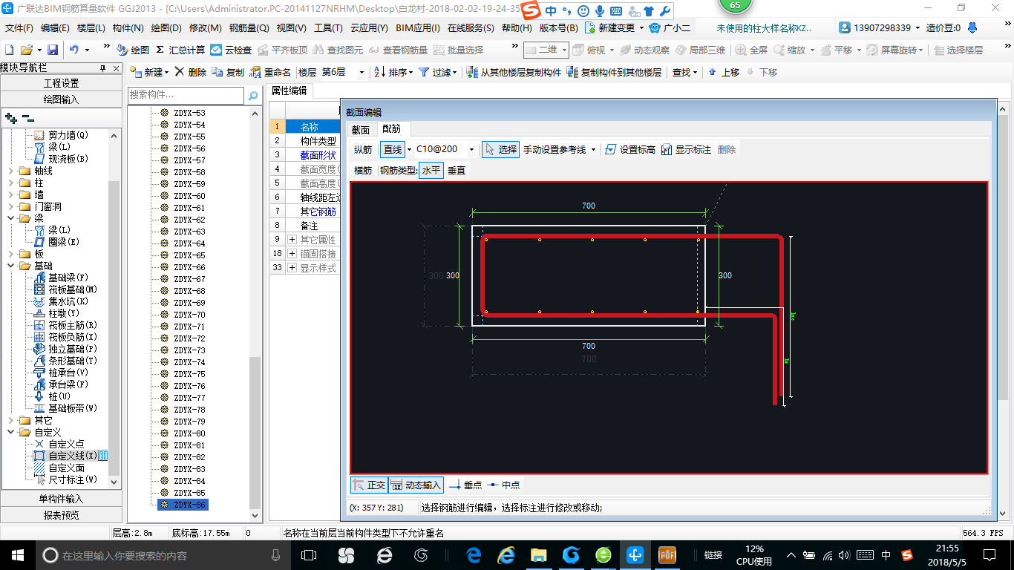The width and height of the screenshot is (1014, 570).
Task: Pin the 模块导航栏 panel
Action: 103,68
